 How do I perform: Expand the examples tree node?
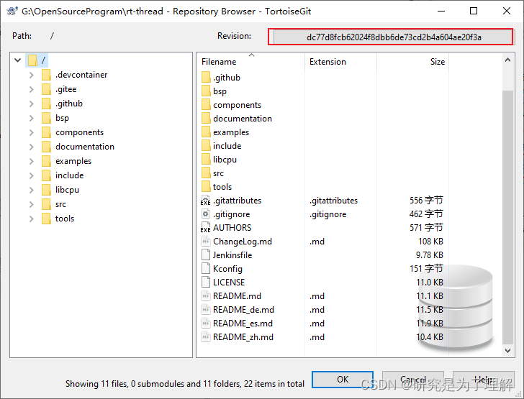[x=32, y=161]
